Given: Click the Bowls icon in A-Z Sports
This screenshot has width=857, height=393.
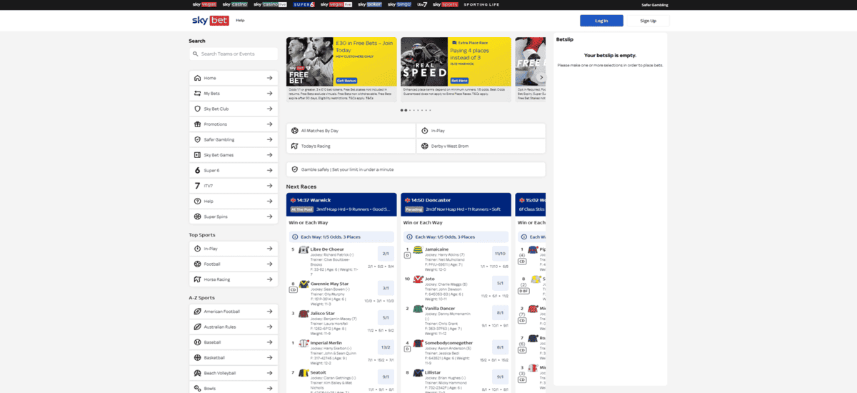Looking at the screenshot, I should coord(197,388).
